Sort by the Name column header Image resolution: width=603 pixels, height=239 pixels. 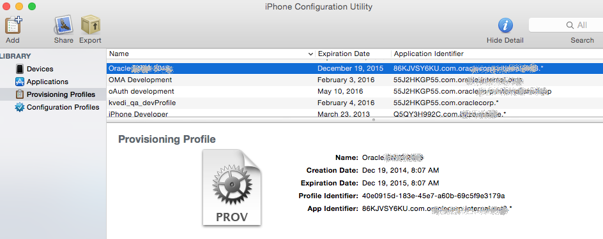click(211, 54)
